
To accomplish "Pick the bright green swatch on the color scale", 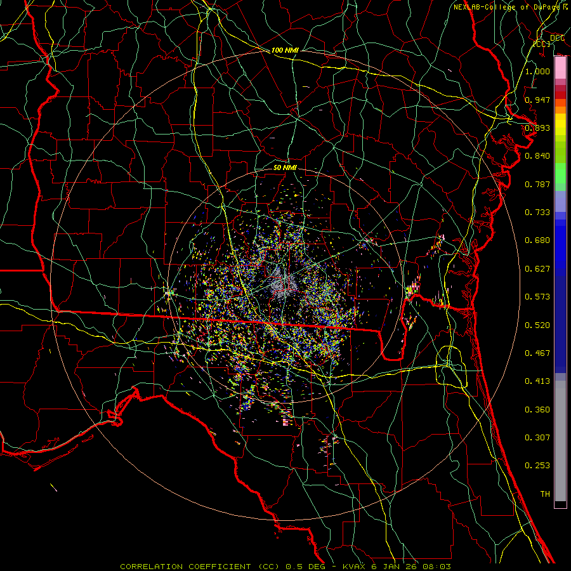I will click(560, 173).
